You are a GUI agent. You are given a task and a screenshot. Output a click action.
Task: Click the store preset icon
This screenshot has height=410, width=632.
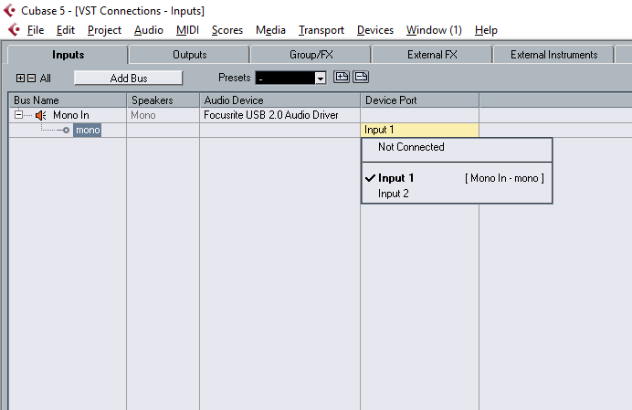click(342, 77)
